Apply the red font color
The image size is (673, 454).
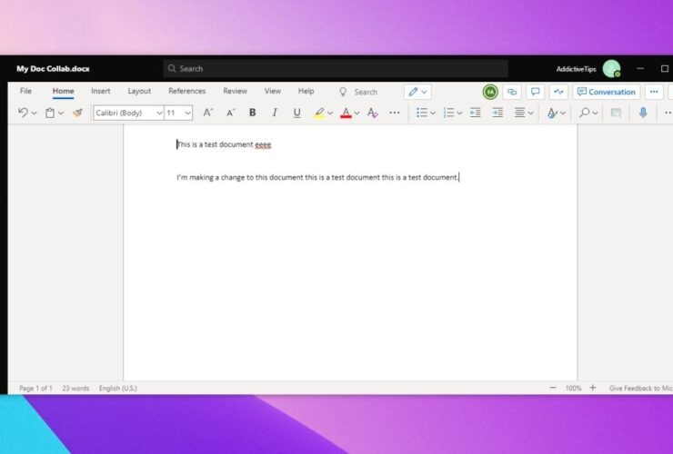(346, 113)
